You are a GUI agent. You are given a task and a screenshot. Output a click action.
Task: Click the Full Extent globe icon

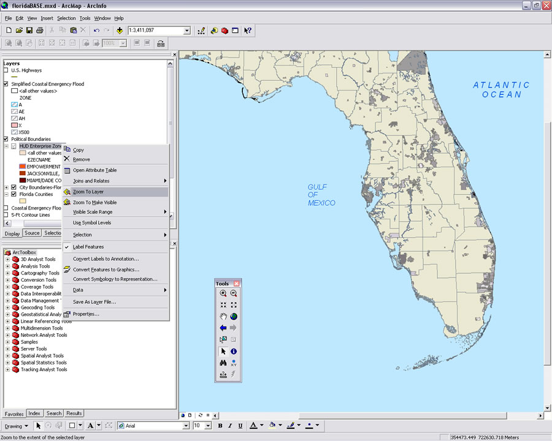tap(234, 317)
